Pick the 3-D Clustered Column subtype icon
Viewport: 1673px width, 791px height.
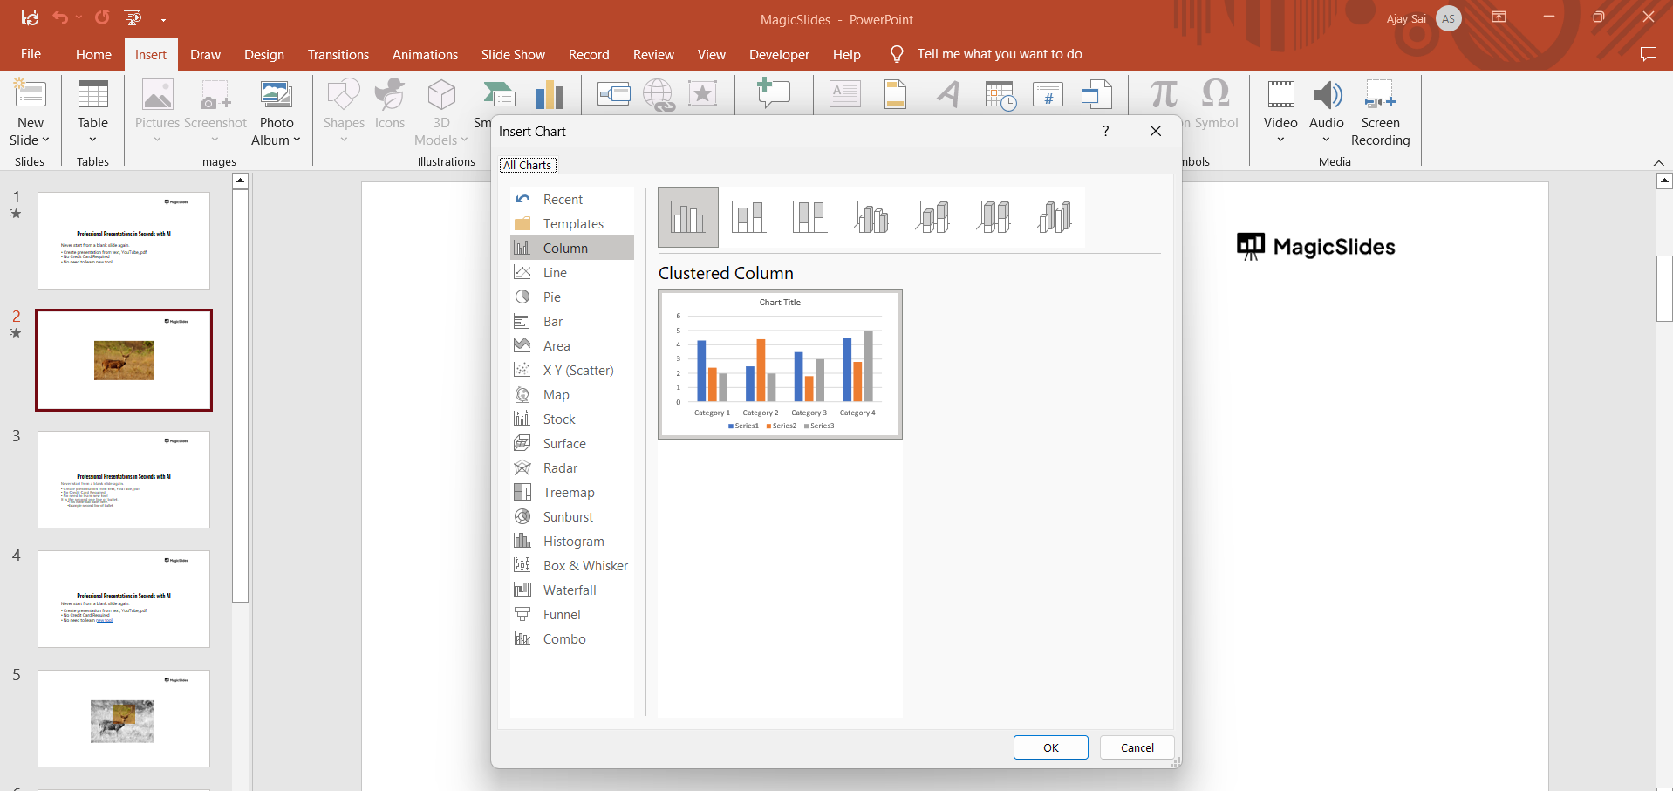[871, 217]
